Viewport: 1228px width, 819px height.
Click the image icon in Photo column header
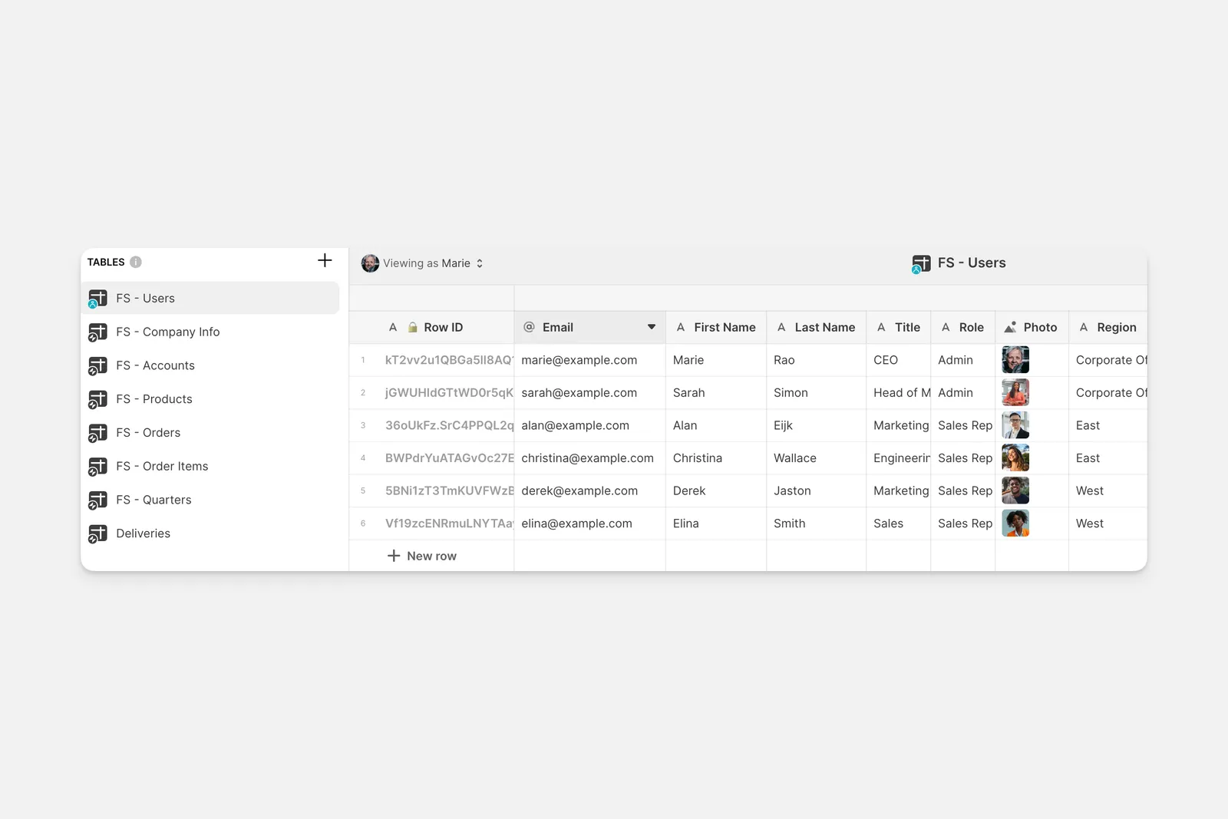click(x=1010, y=327)
